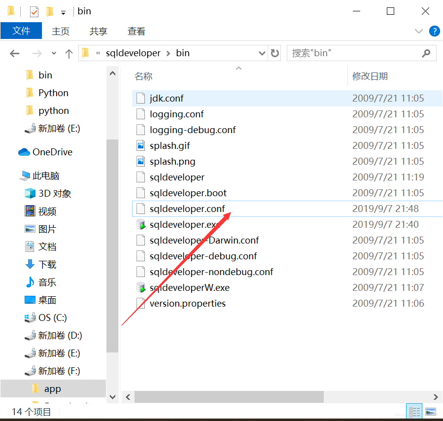This screenshot has height=421, width=443.
Task: Open the OS (C:) drive
Action: pos(53,317)
